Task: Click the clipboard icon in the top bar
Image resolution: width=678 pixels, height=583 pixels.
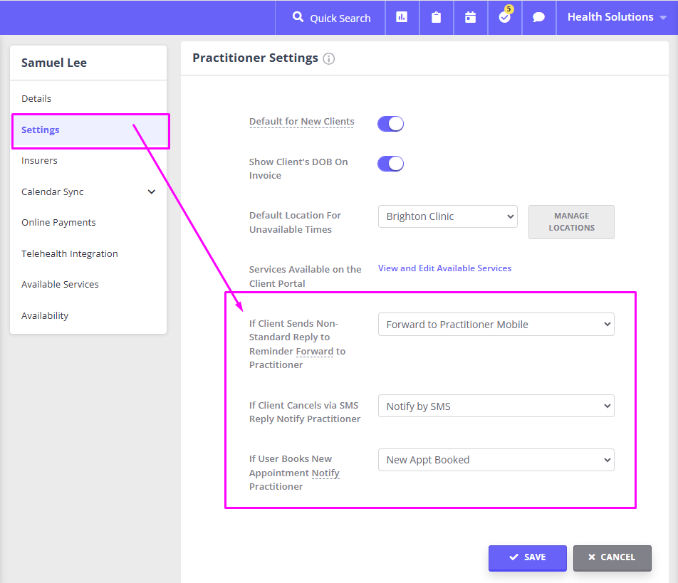Action: [x=436, y=17]
